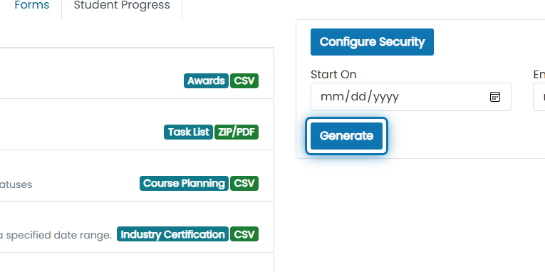Screen dimensions: 545x272
Task: Open the Start On calendar picker icon
Action: pos(495,97)
